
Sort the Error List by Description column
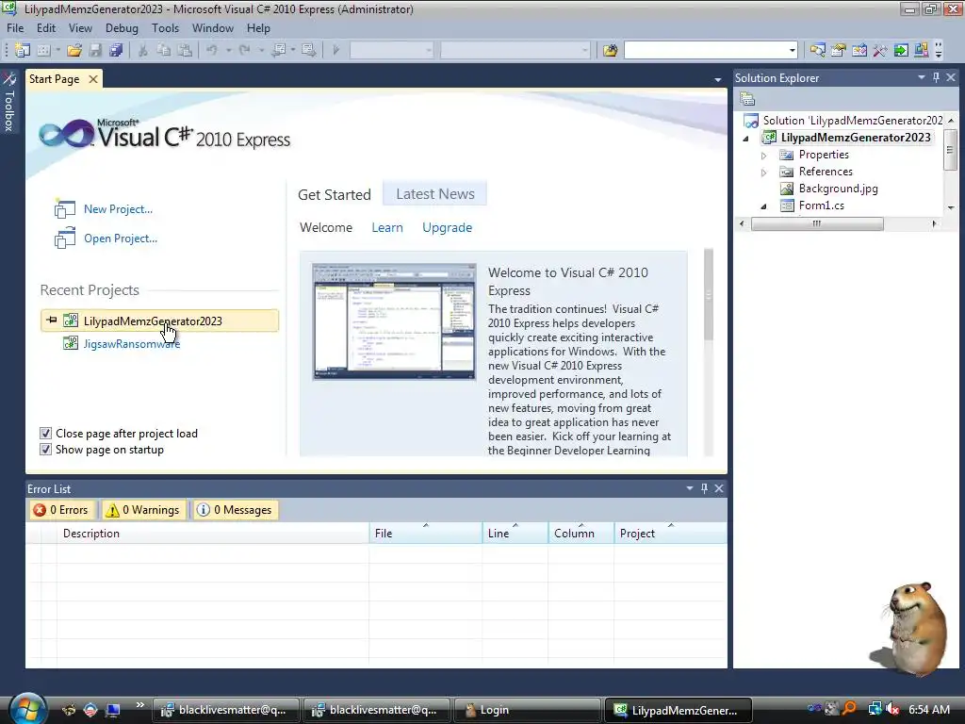coord(213,534)
